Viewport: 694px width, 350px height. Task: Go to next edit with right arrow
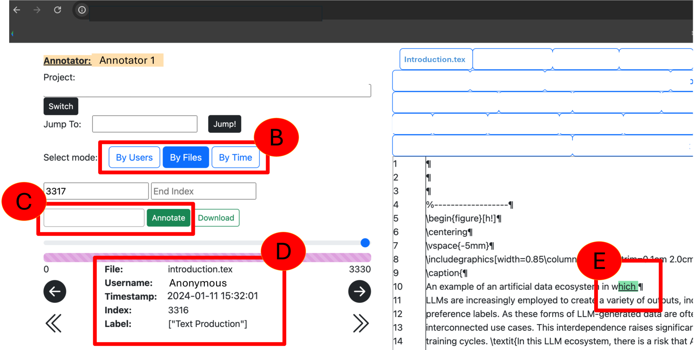tap(360, 291)
